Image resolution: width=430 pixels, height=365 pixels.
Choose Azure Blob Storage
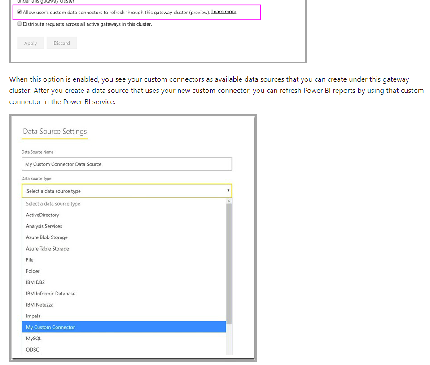tap(124, 237)
